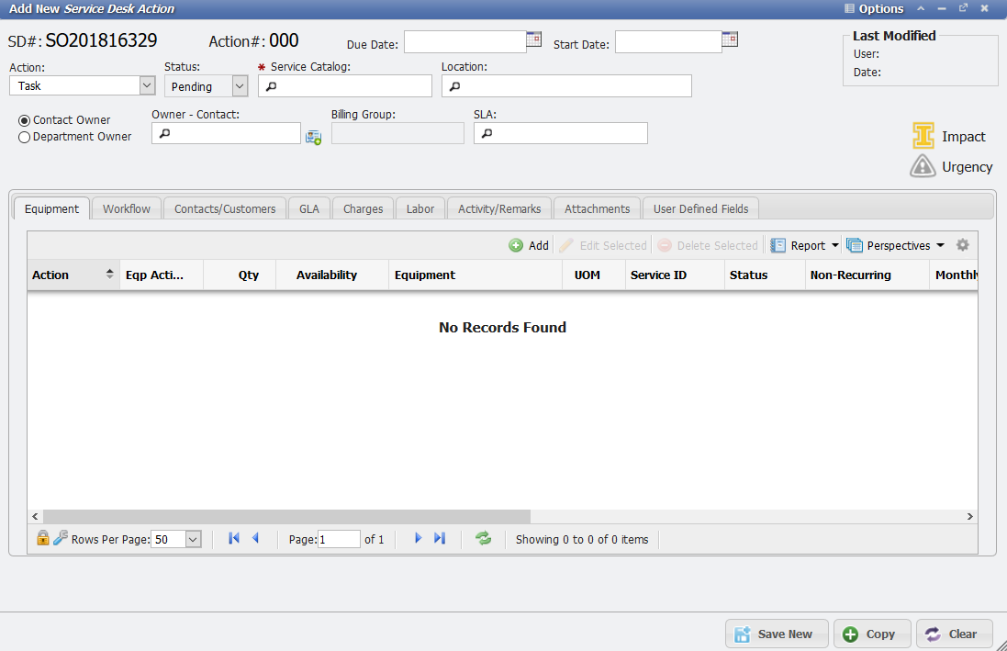Image resolution: width=1007 pixels, height=651 pixels.
Task: Click the add contact icon beside Owner - Contact
Action: pyautogui.click(x=313, y=137)
